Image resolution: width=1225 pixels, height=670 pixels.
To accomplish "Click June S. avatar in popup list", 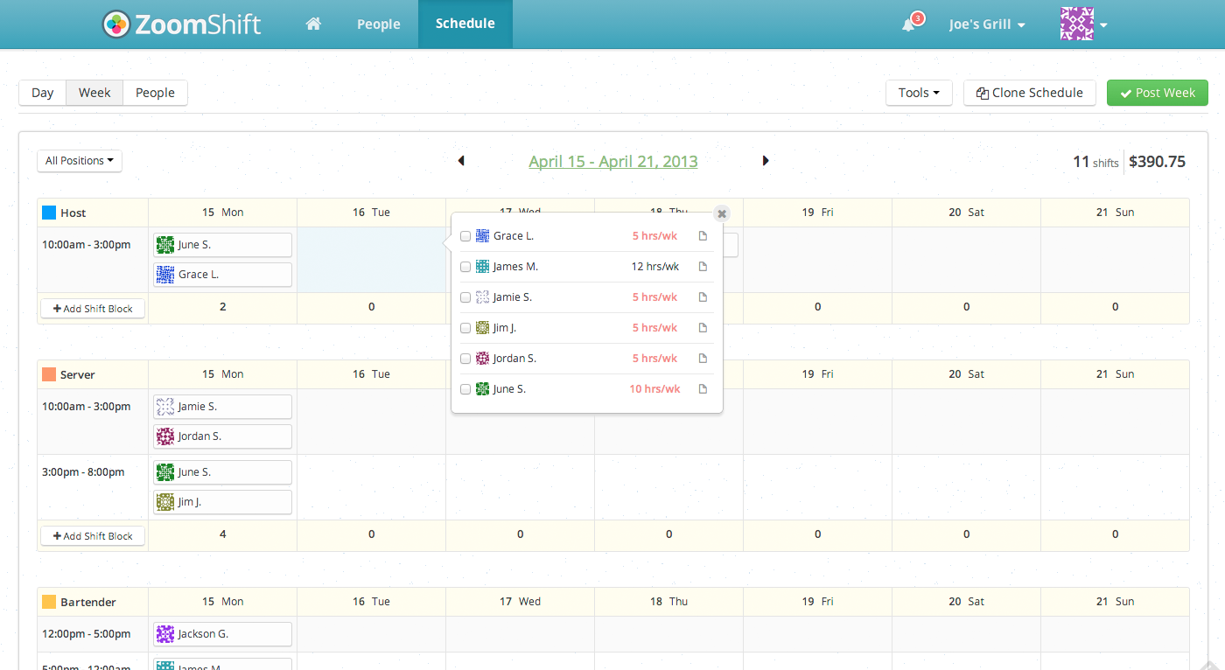I will pos(482,389).
